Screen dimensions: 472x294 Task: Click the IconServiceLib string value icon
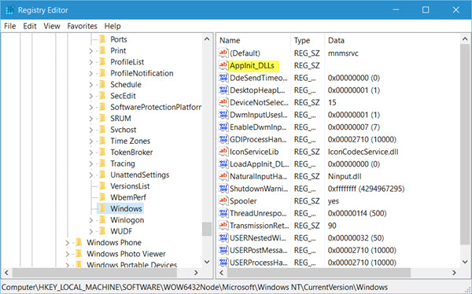pos(223,152)
